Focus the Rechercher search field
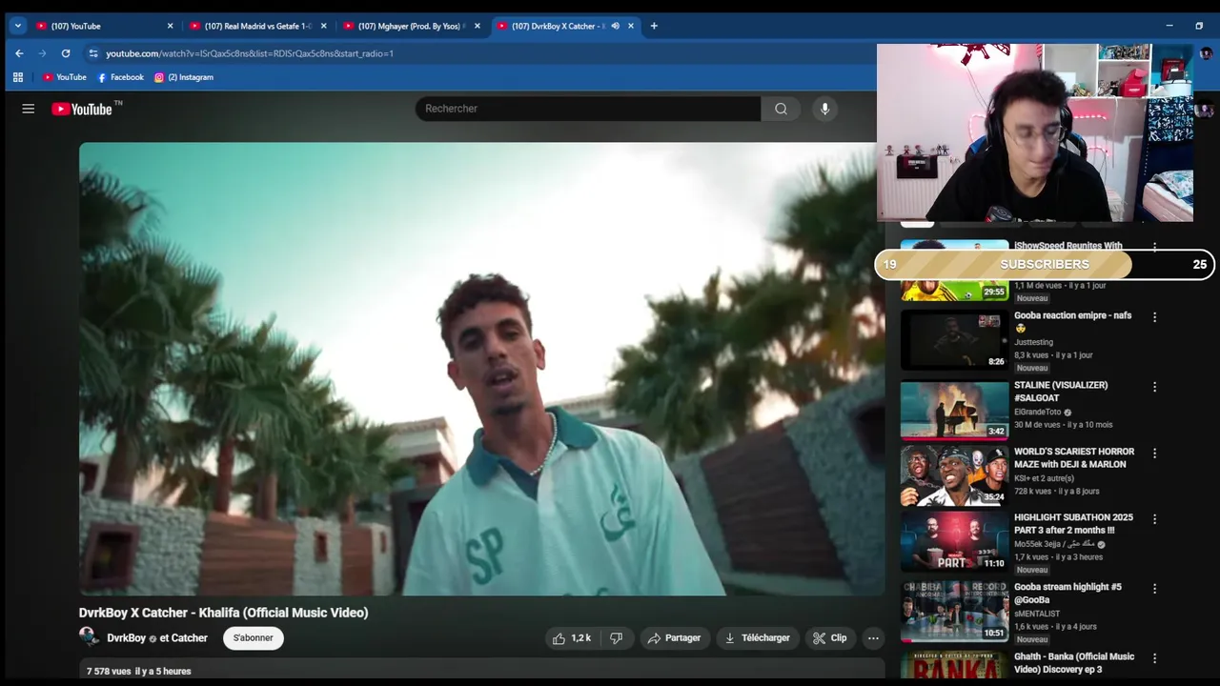This screenshot has width=1220, height=686. pos(588,109)
